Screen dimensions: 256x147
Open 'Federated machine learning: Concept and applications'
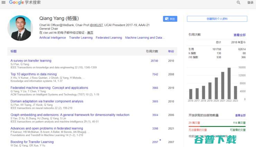click(x=49, y=88)
